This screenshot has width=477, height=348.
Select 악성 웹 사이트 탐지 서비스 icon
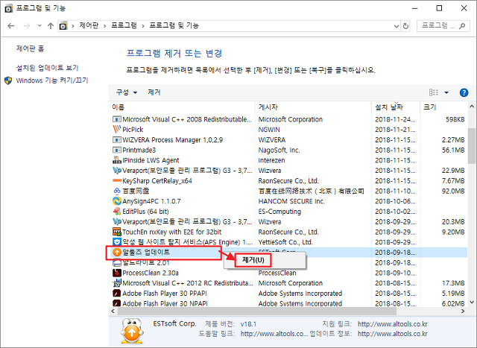coord(117,242)
